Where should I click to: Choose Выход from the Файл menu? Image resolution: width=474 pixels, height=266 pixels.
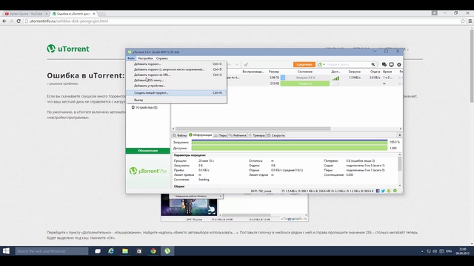tap(176, 100)
